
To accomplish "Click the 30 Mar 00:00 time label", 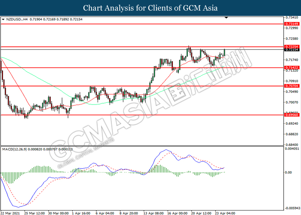I will [58, 213].
